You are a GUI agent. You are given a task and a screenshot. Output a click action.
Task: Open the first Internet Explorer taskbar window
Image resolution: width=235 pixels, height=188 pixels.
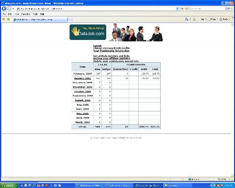tap(89, 186)
